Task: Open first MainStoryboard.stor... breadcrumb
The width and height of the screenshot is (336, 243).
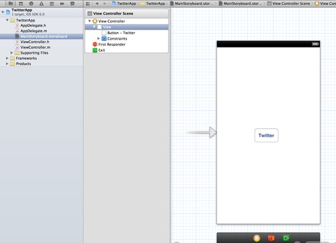Action: point(192,3)
